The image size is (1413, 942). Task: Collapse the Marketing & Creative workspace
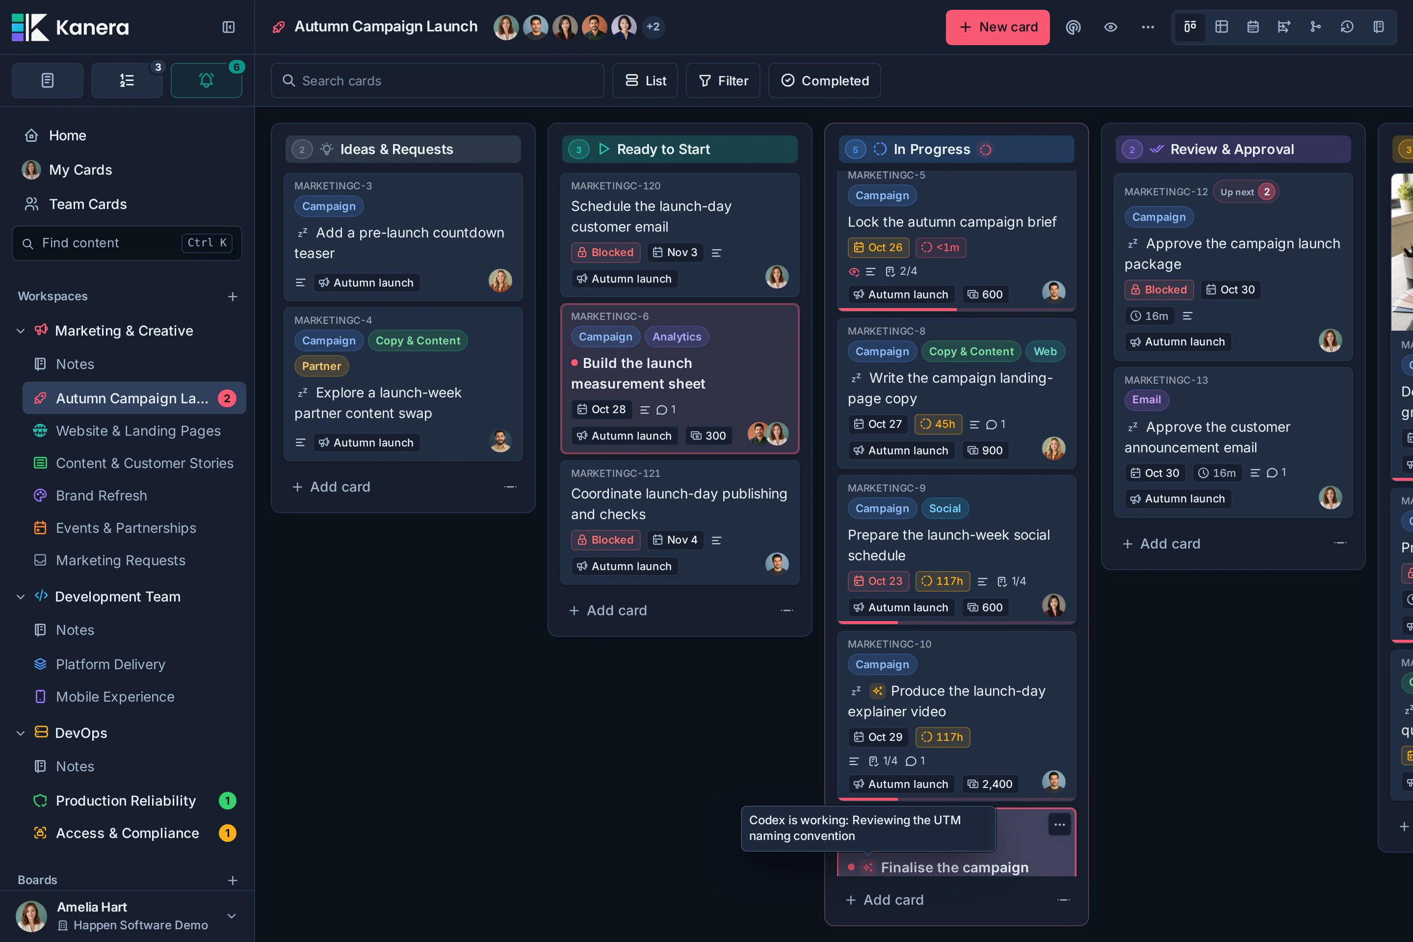pos(21,331)
